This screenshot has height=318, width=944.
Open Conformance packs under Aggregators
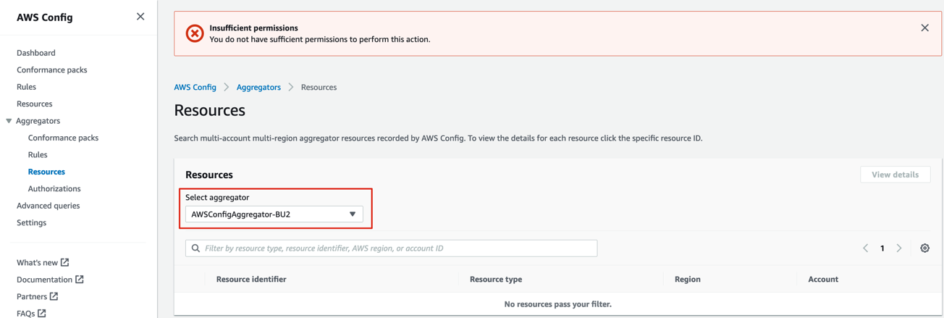pyautogui.click(x=63, y=138)
